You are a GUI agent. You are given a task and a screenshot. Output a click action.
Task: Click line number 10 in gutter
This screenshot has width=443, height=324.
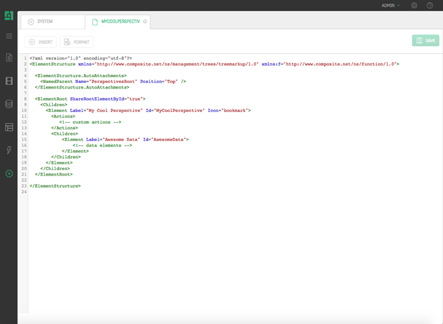[24, 111]
